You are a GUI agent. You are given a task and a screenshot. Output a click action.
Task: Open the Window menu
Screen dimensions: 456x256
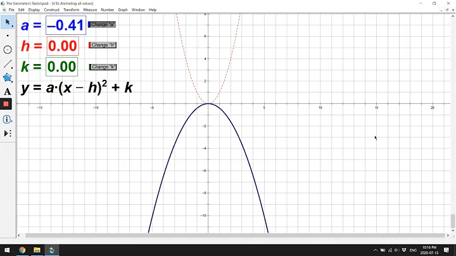point(138,10)
